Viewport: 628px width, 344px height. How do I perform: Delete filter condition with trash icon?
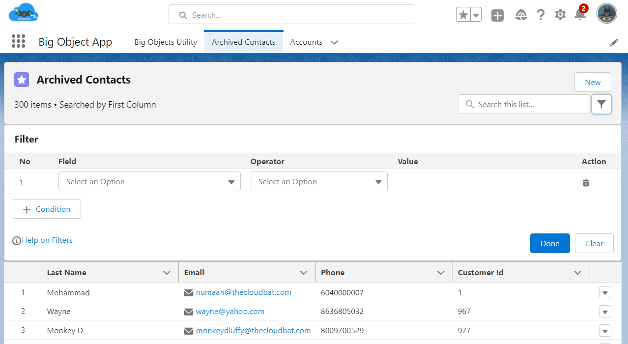[x=586, y=183]
